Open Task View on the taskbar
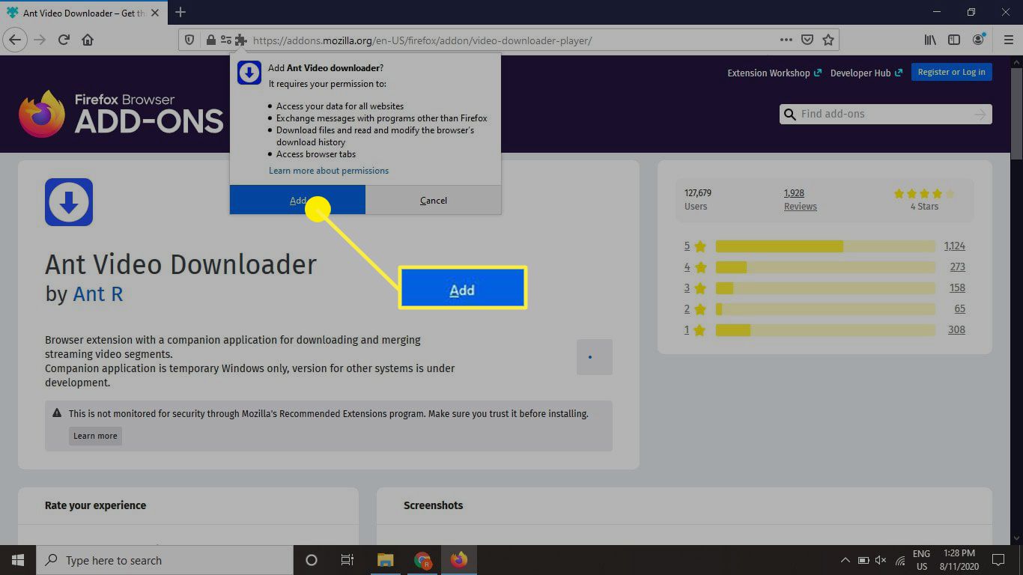 click(x=347, y=560)
